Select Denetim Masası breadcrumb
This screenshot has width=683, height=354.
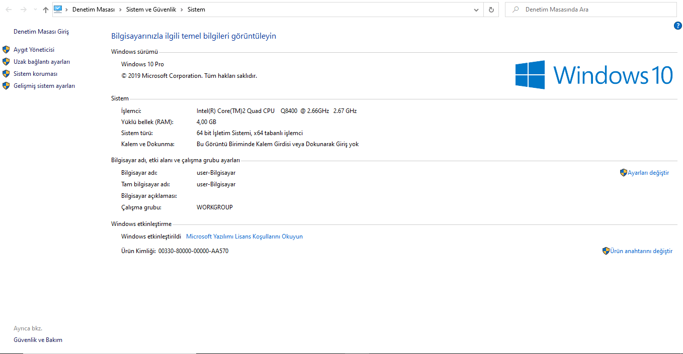coord(94,10)
